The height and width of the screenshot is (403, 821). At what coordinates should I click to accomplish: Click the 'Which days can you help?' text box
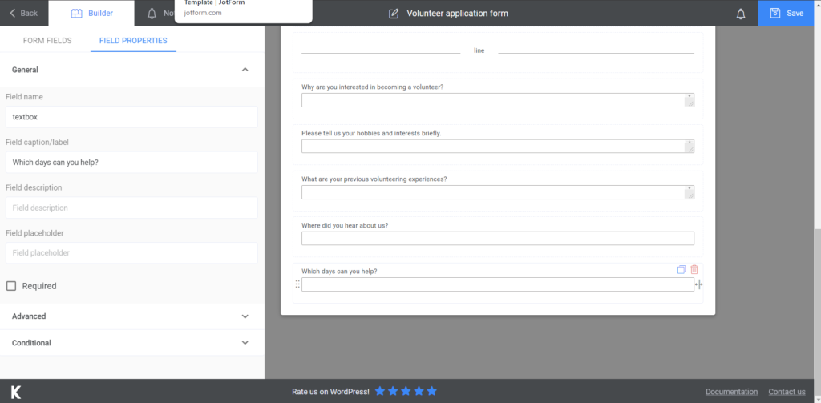pos(498,284)
